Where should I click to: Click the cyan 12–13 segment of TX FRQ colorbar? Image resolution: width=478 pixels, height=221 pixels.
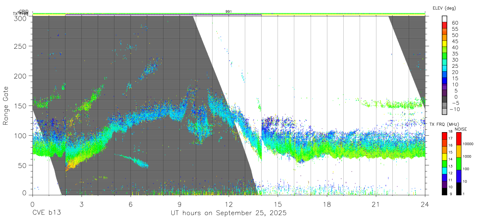(445, 170)
